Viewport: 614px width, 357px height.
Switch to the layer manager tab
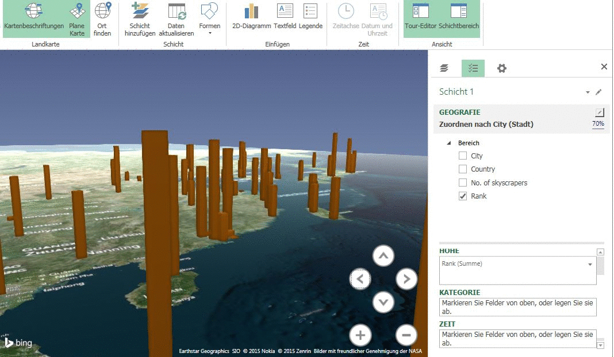[443, 68]
